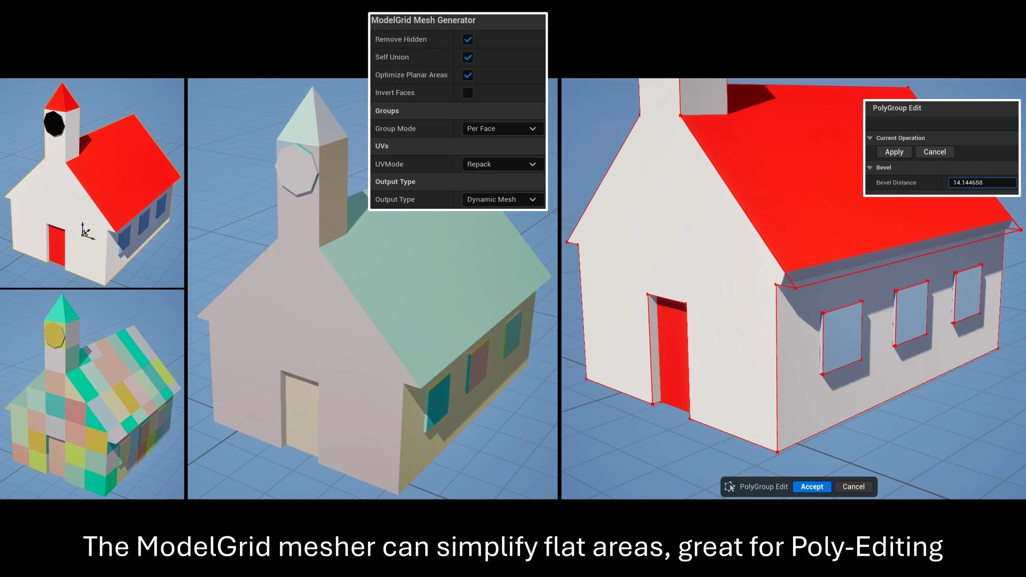Edit the Bevel Distance value field
The image size is (1026, 577).
(x=982, y=182)
